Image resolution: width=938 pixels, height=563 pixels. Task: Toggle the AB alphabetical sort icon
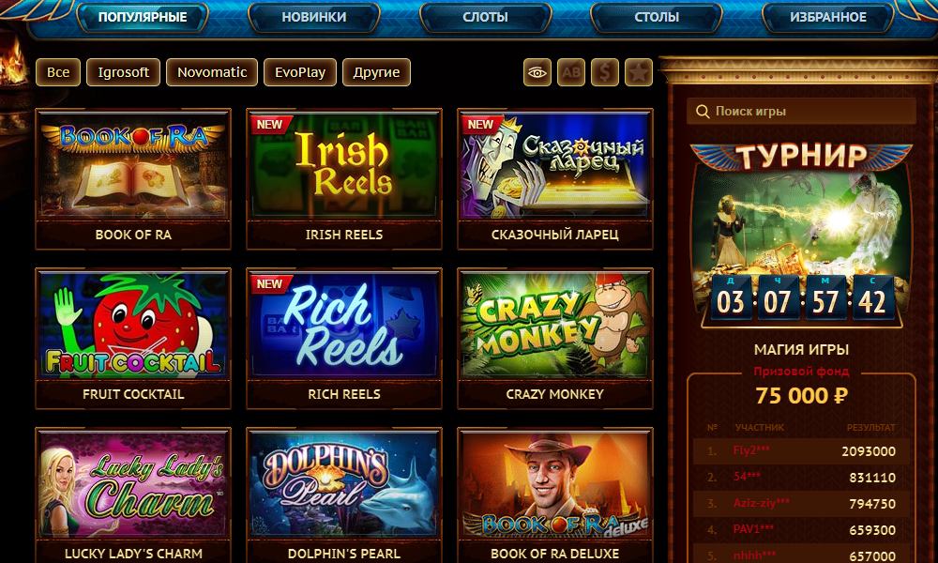(x=571, y=72)
